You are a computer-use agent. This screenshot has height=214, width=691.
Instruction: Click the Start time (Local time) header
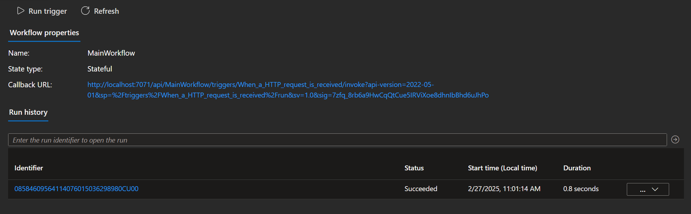pyautogui.click(x=502, y=168)
